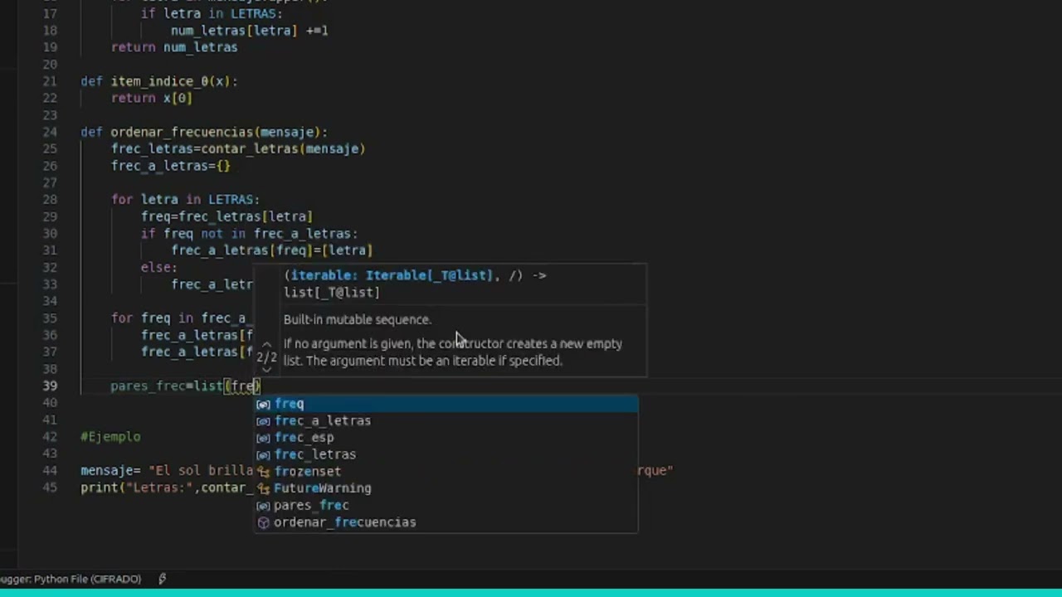Select the frec_letras autocomplete suggestion

(x=314, y=454)
